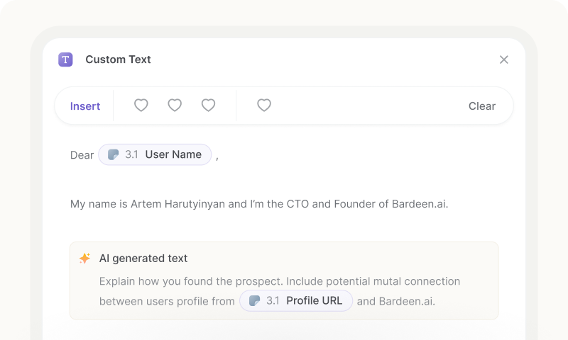This screenshot has height=340, width=568.
Task: Click the "Custom Text" dialog title
Action: [118, 59]
